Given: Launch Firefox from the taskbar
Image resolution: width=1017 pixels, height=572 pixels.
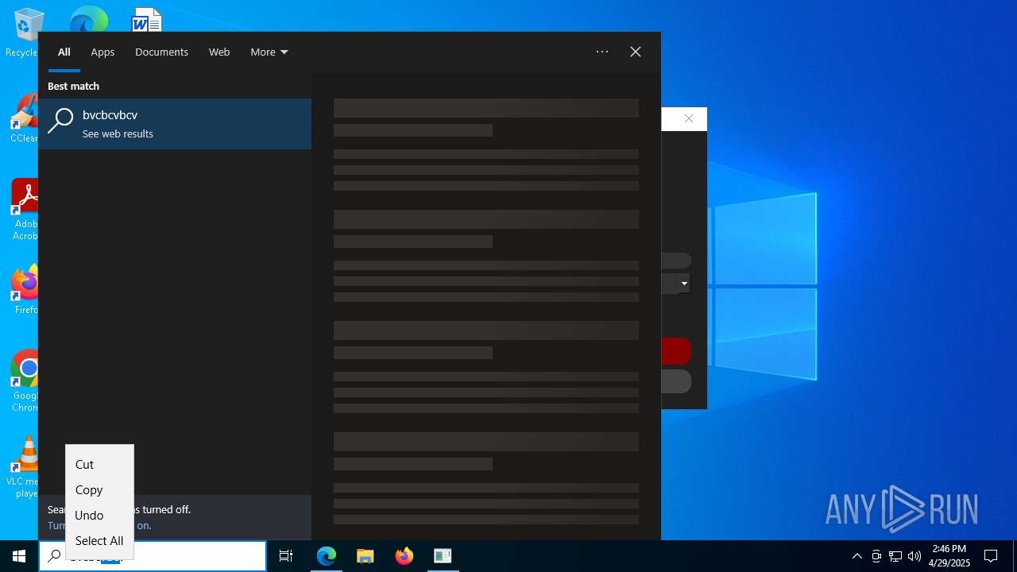Looking at the screenshot, I should point(404,556).
